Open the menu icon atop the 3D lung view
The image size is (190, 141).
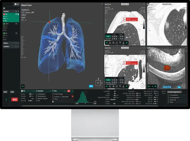click(x=102, y=4)
